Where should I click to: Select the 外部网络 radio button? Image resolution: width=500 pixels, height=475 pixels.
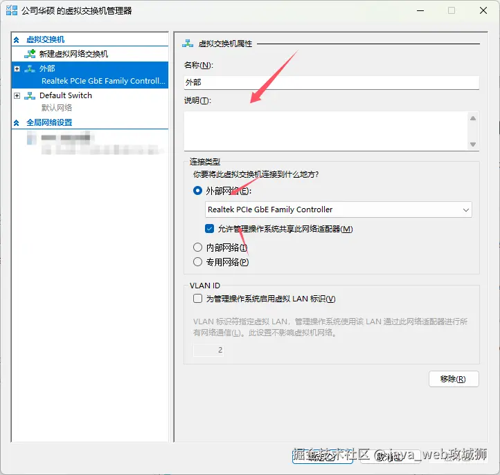pos(197,191)
